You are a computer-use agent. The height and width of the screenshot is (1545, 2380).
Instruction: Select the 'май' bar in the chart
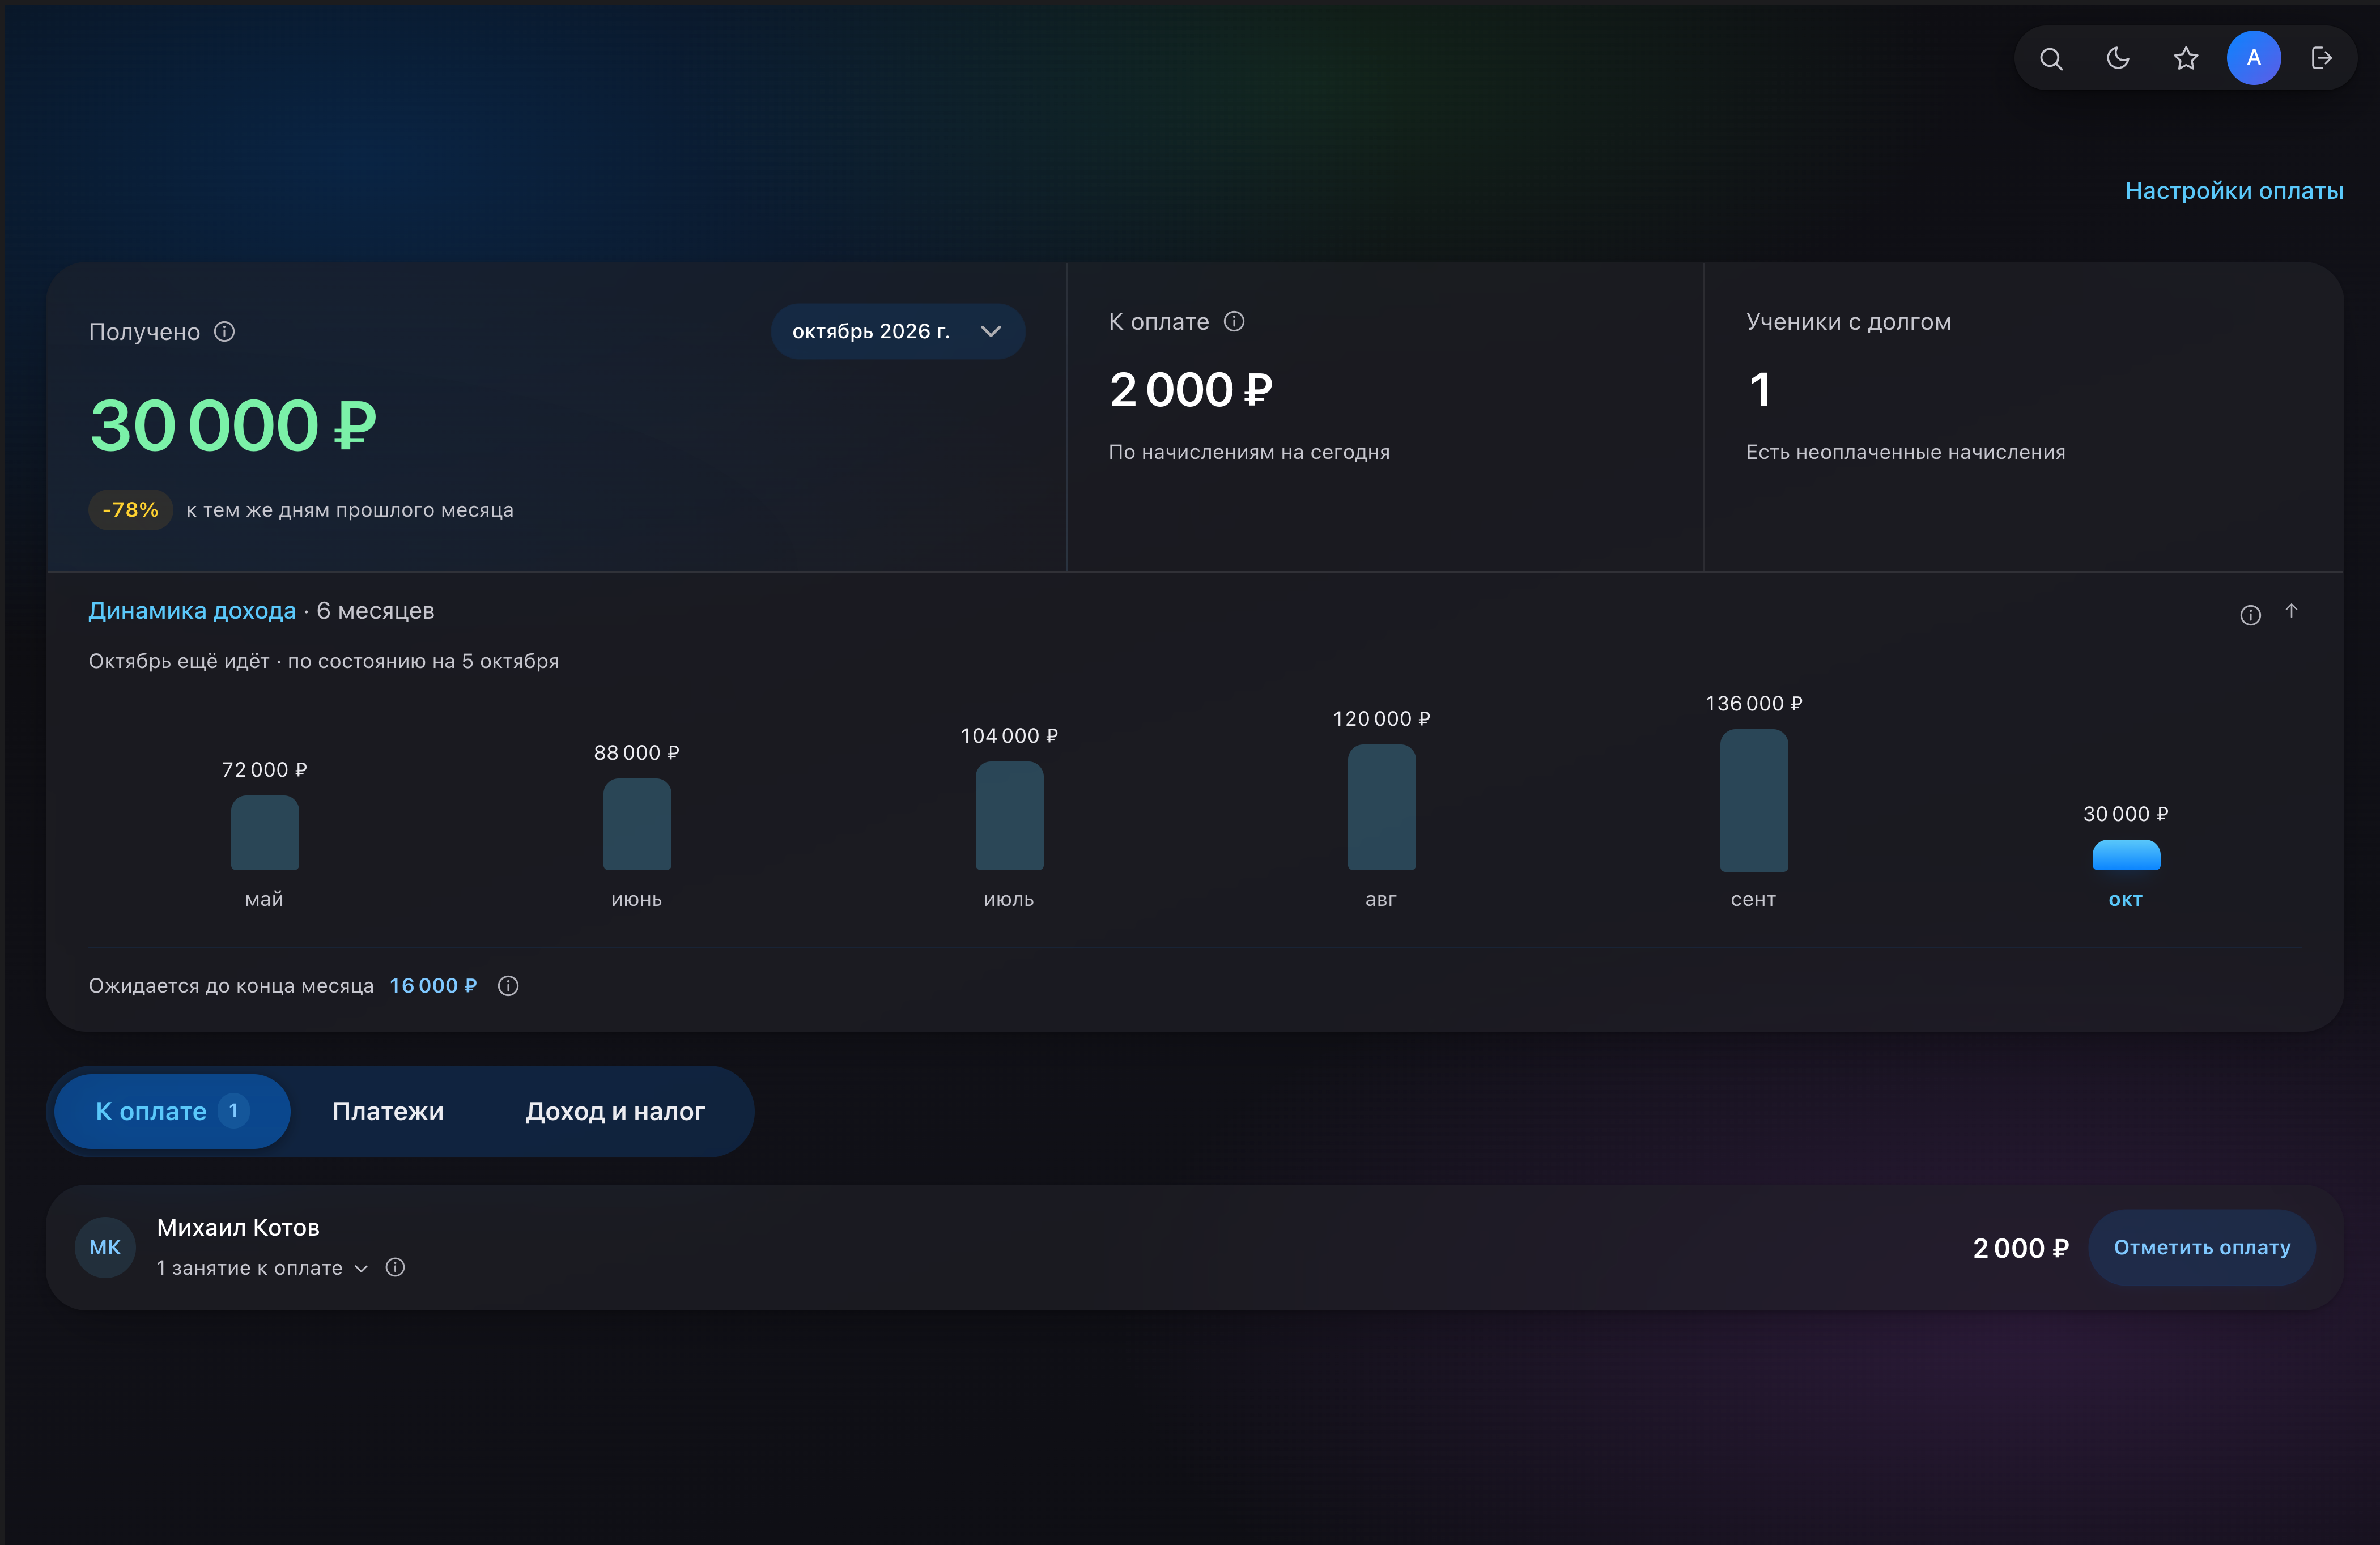(x=265, y=832)
